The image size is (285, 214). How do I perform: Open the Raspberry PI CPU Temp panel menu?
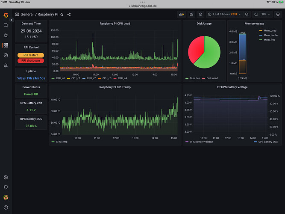pyautogui.click(x=115, y=87)
